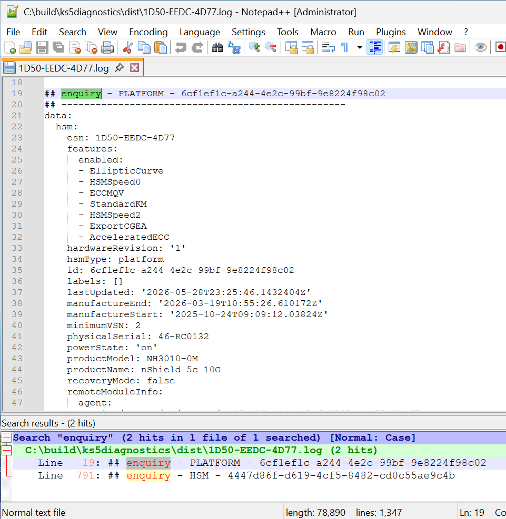Click the Close All documents icon
Image resolution: width=506 pixels, height=519 pixels.
click(91, 48)
